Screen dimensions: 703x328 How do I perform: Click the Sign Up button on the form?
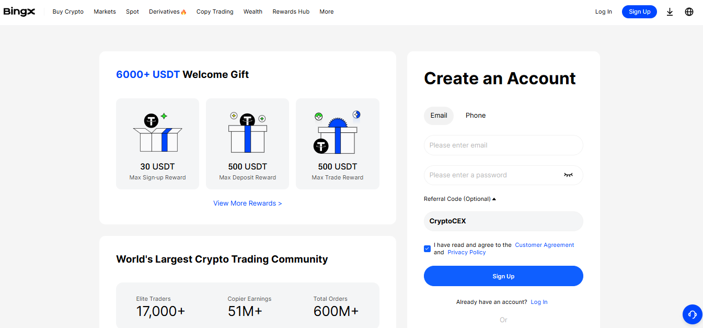point(503,276)
